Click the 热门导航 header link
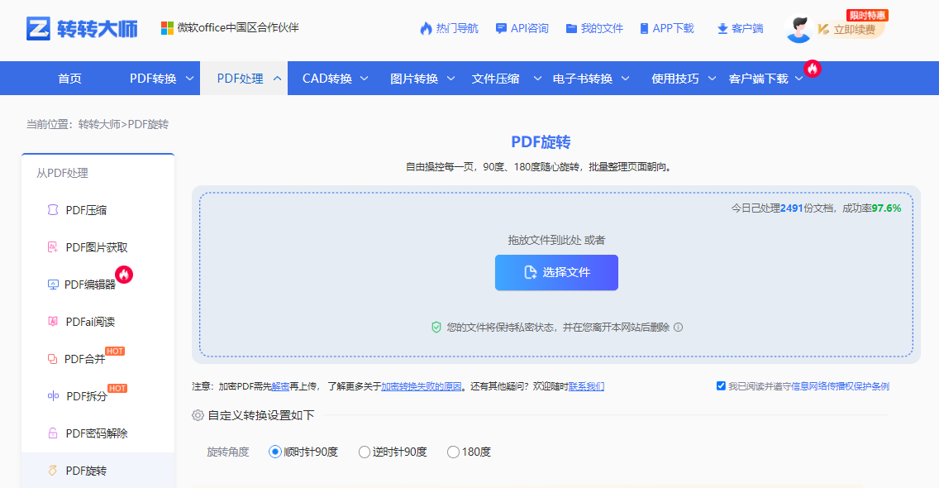The width and height of the screenshot is (939, 488). 457,28
